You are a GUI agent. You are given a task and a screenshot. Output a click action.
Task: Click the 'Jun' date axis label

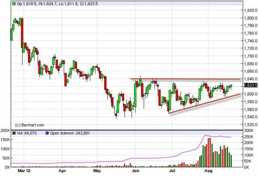(135, 171)
